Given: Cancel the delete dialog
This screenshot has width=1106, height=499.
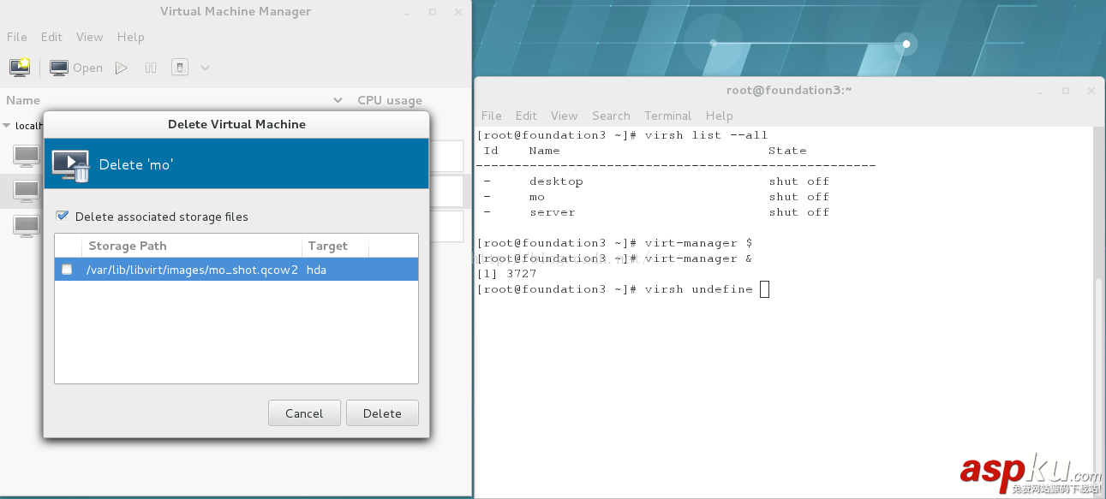Looking at the screenshot, I should pos(304,413).
